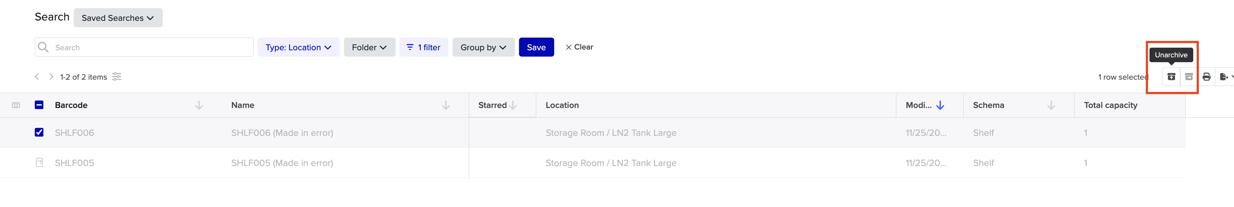Focus the Search input field
The image size is (1234, 207).
click(144, 47)
